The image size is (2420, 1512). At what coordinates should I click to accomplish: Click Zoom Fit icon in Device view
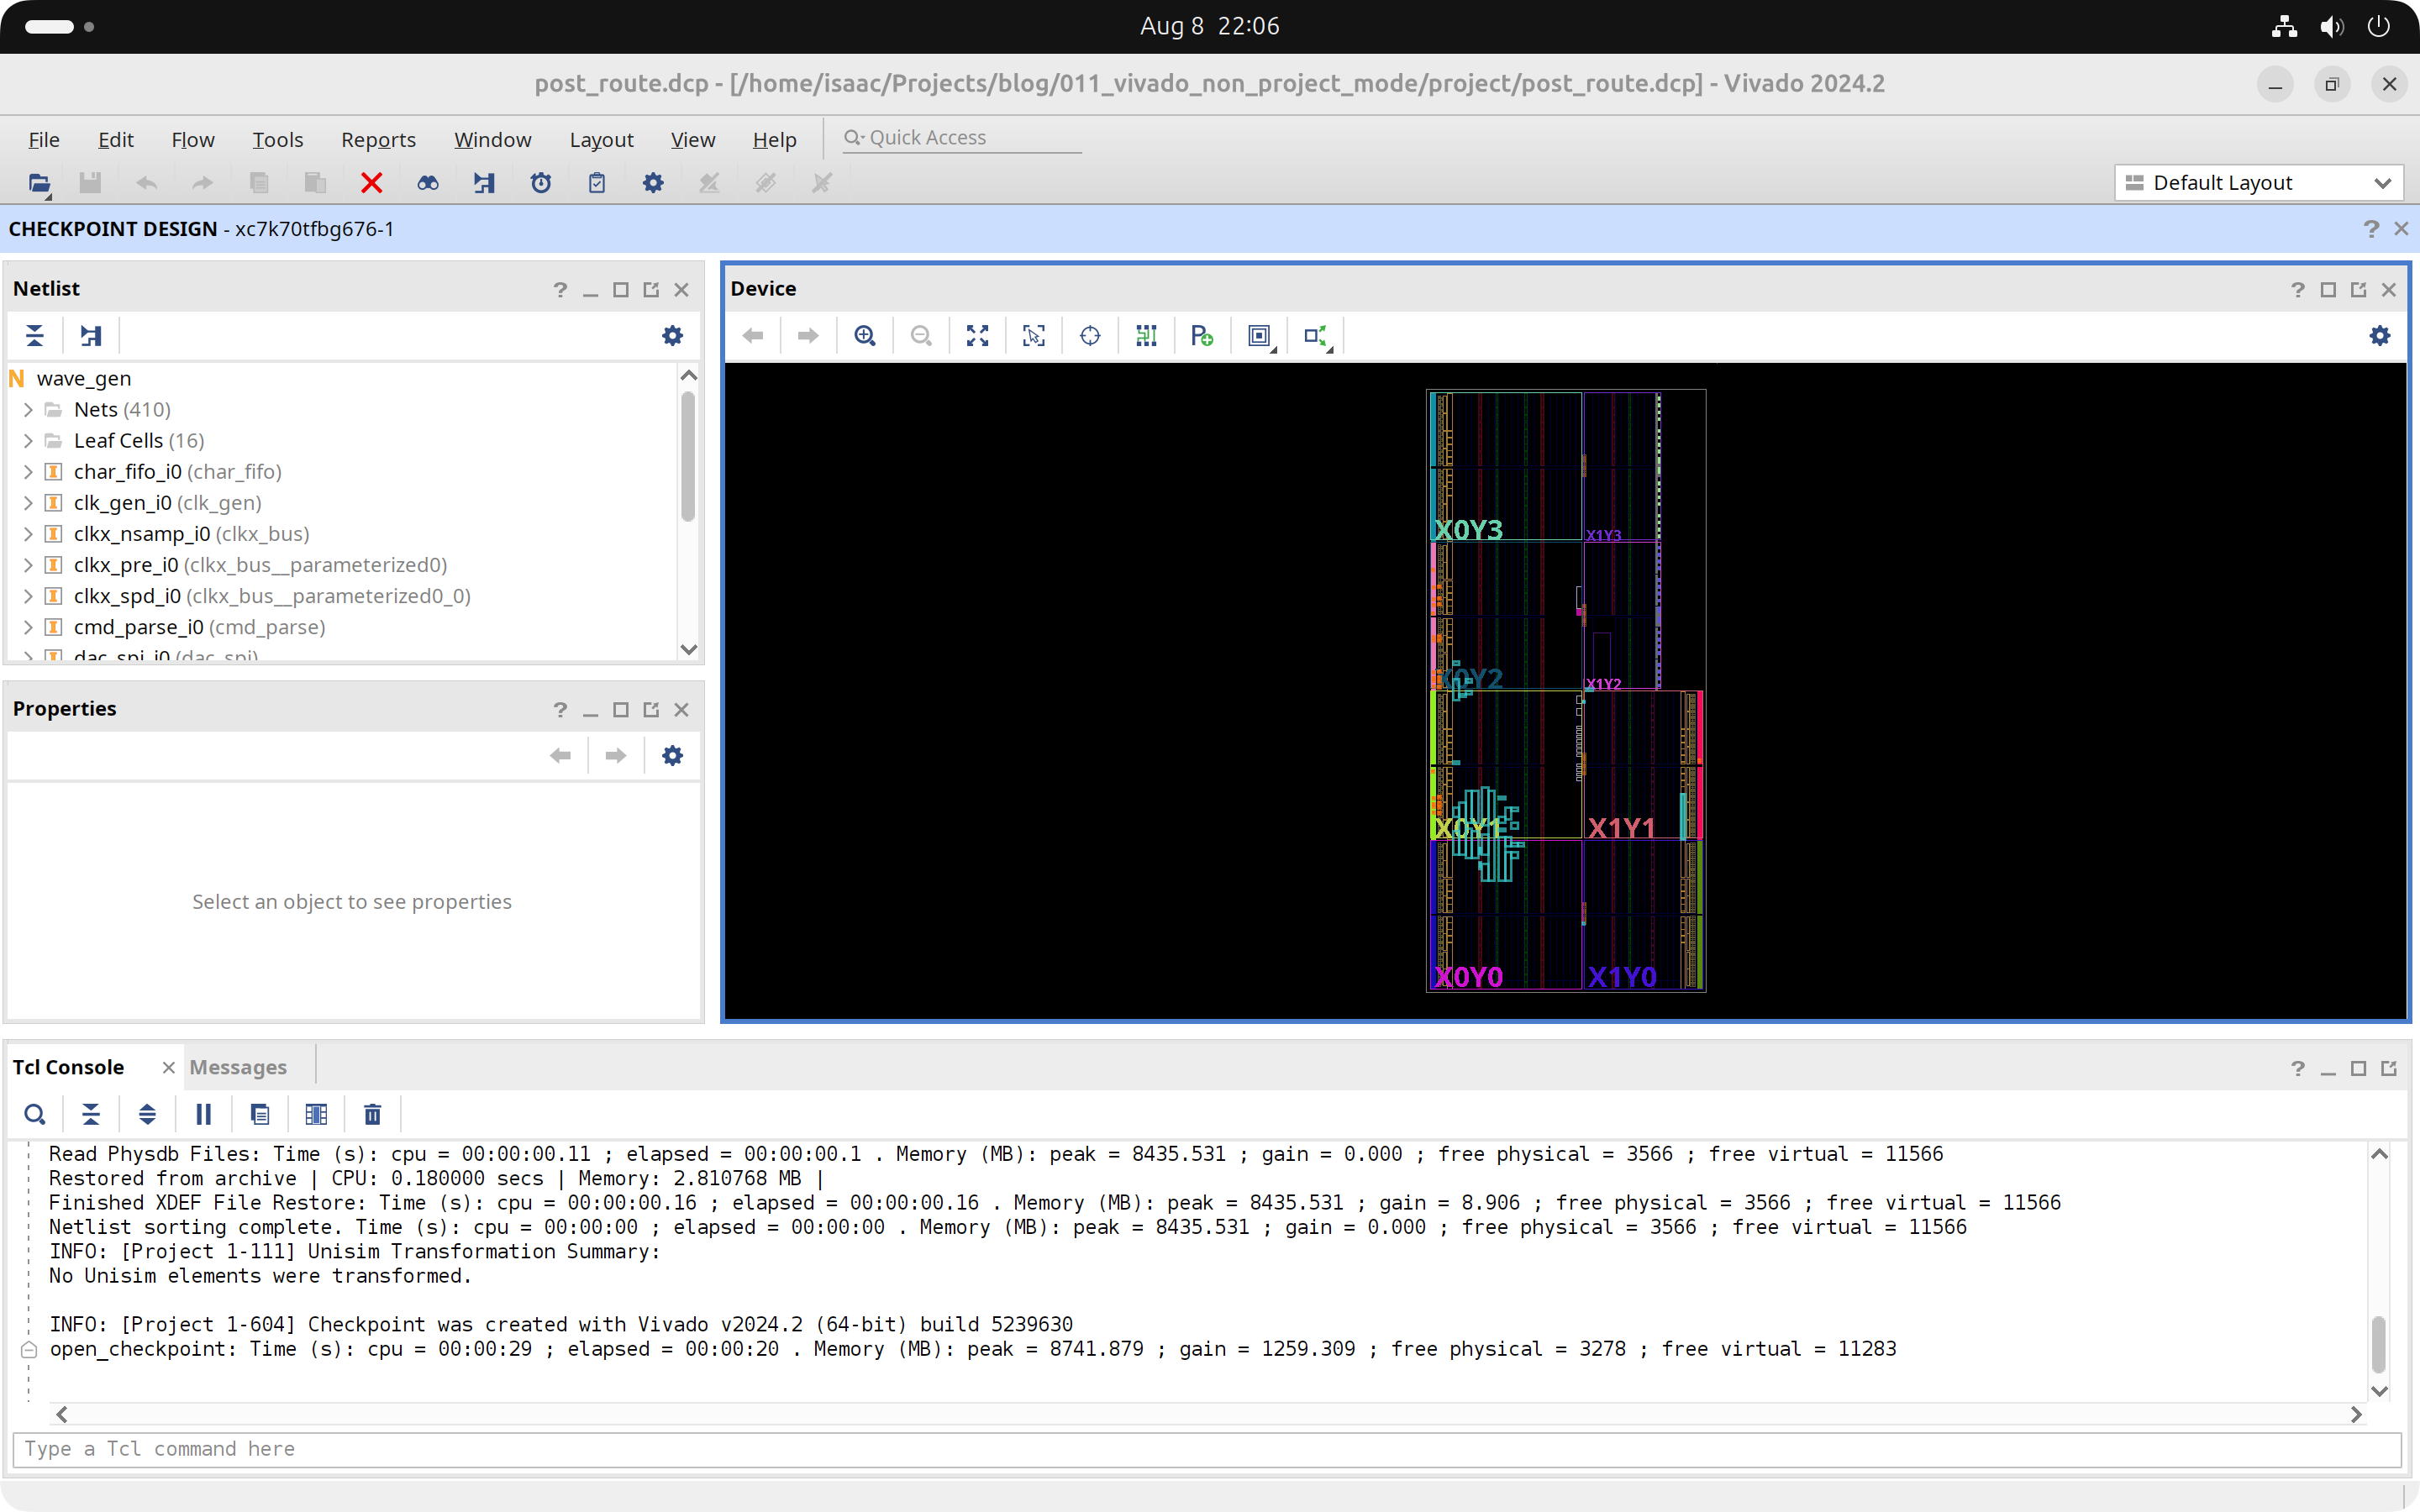(977, 336)
